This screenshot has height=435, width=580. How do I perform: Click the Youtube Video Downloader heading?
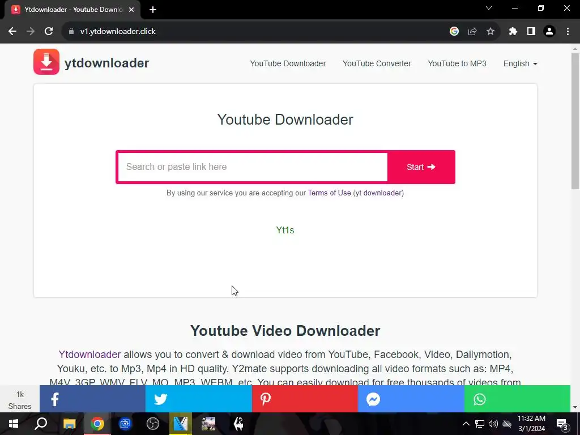pyautogui.click(x=285, y=331)
